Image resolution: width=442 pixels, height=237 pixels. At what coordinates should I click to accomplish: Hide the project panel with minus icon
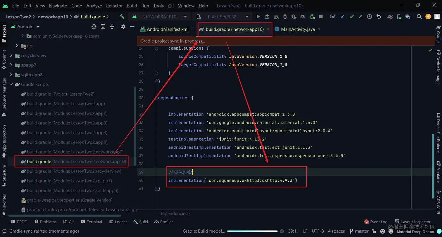tap(132, 27)
